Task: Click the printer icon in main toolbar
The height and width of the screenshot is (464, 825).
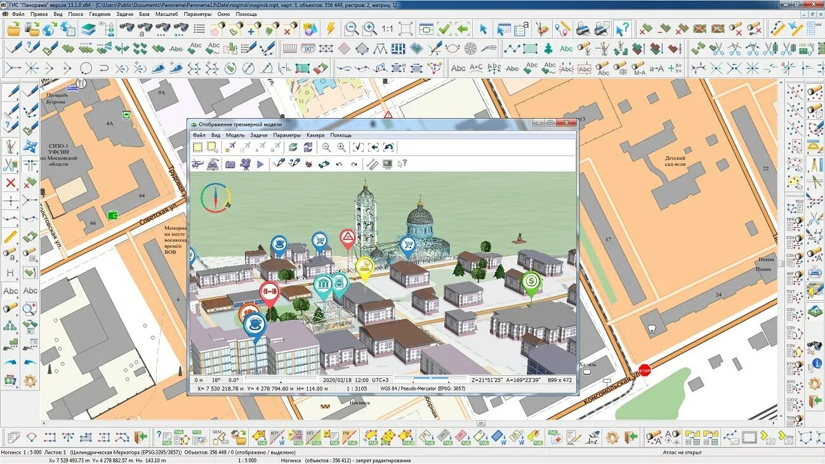Action: click(582, 29)
